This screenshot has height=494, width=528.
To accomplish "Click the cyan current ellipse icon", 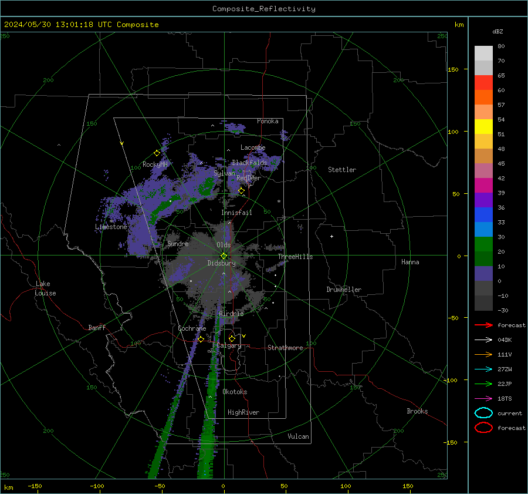I will [x=483, y=413].
